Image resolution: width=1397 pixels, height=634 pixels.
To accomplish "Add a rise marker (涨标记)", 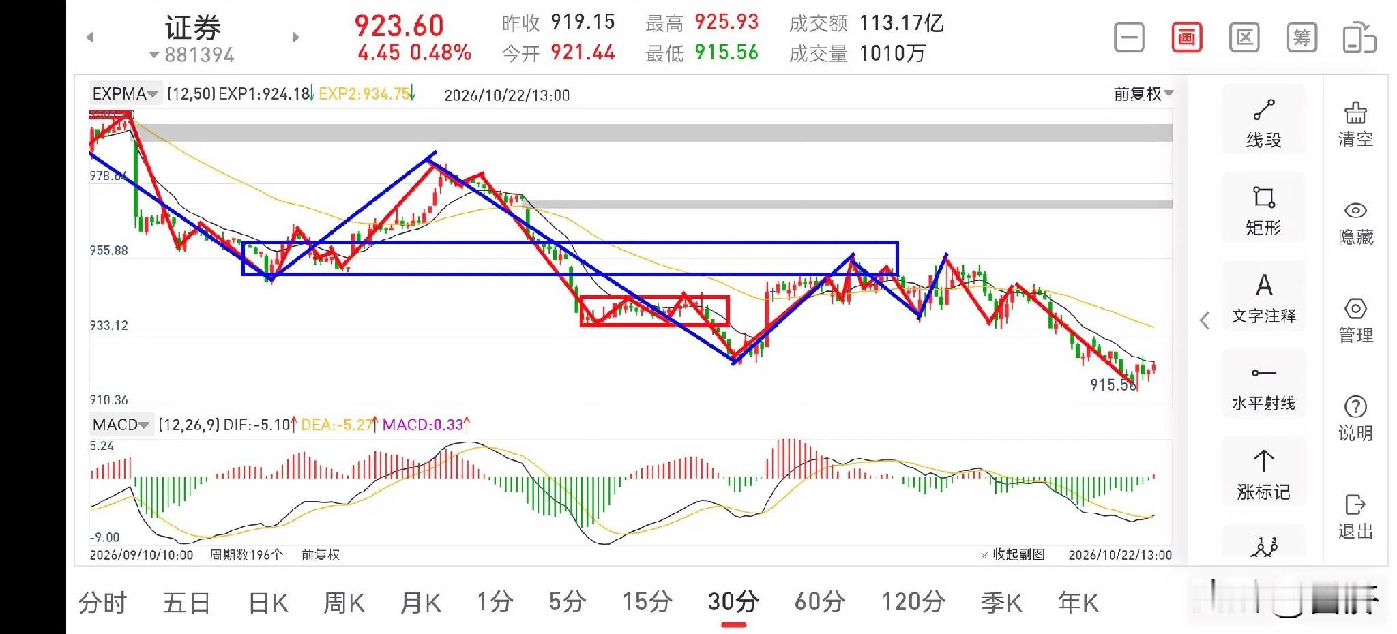I will click(1264, 472).
